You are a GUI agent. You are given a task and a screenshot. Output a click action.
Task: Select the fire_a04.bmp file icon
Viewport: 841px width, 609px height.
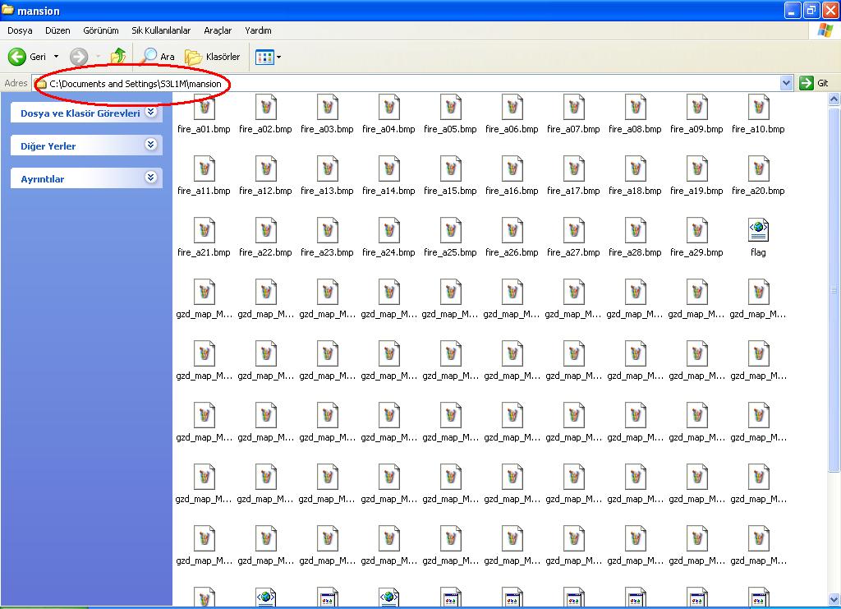388,107
